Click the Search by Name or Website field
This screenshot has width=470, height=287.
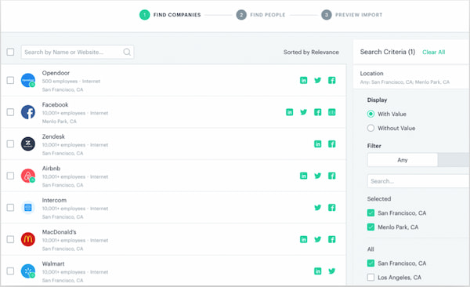pos(78,52)
